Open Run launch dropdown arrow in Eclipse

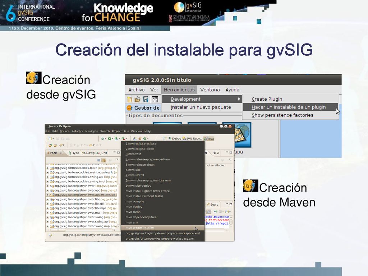point(112,138)
